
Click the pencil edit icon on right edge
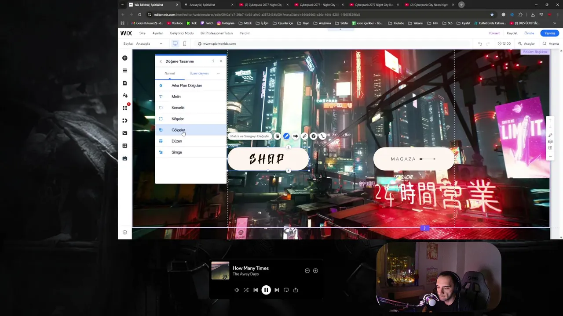click(550, 135)
